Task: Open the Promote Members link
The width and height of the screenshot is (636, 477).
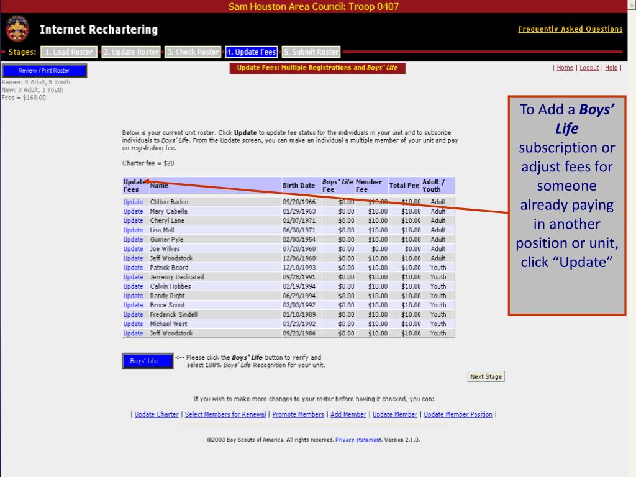Action: click(x=298, y=414)
